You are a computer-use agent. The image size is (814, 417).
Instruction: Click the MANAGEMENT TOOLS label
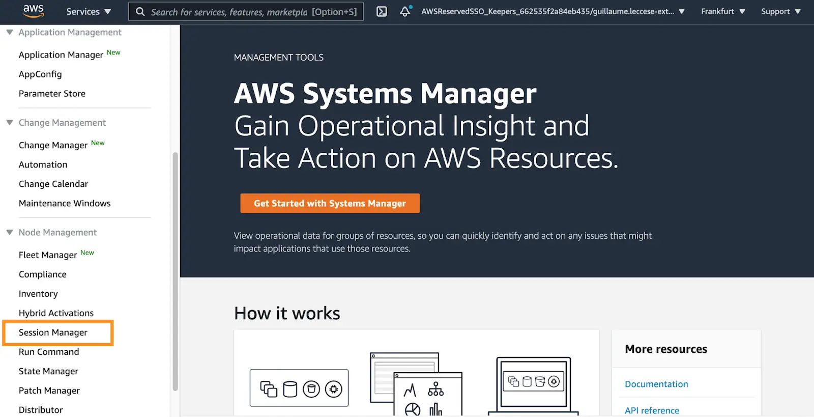279,58
